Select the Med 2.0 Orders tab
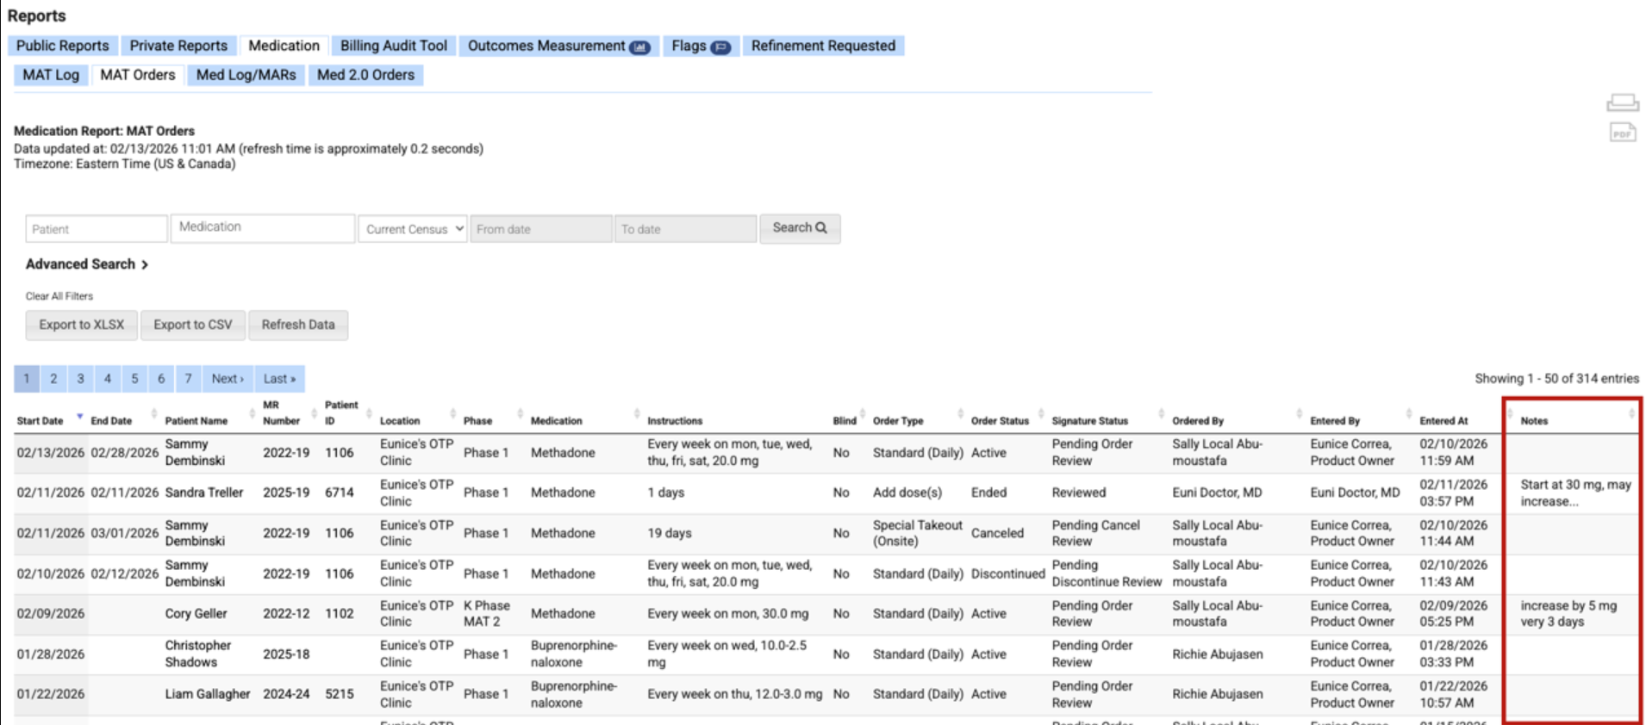Viewport: 1646px width, 725px height. (365, 75)
